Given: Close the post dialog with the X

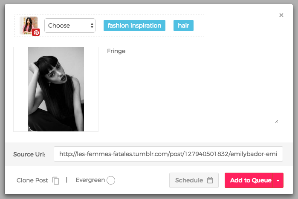Looking at the screenshot, I should [281, 15].
